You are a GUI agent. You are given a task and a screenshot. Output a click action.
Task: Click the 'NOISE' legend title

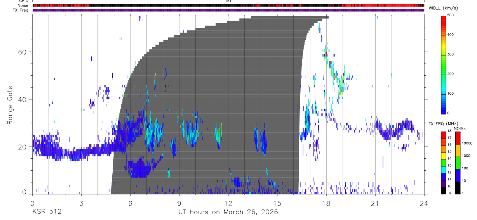460,129
